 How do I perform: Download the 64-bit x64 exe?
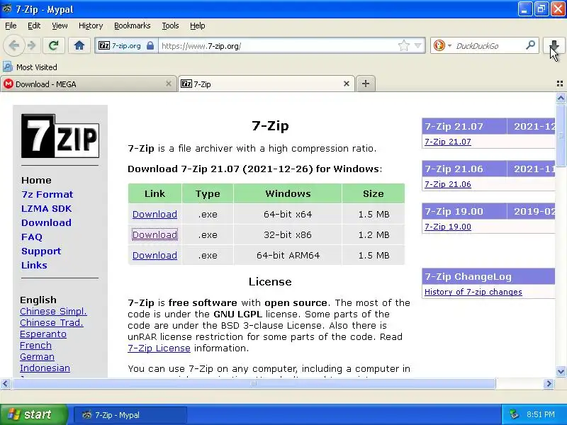point(155,215)
